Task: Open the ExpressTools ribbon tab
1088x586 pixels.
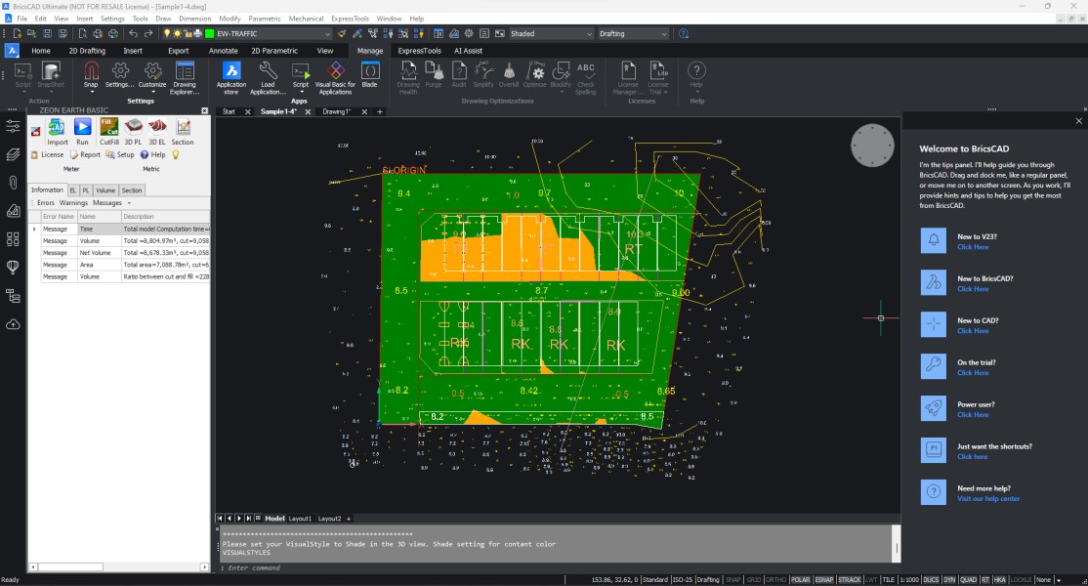Action: [x=419, y=51]
